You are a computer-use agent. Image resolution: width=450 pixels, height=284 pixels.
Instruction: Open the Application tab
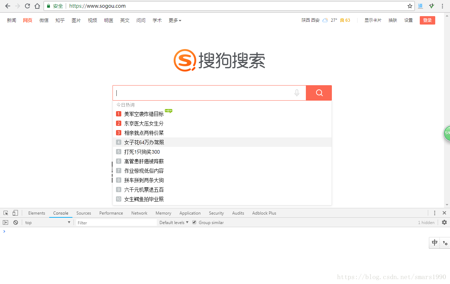190,213
